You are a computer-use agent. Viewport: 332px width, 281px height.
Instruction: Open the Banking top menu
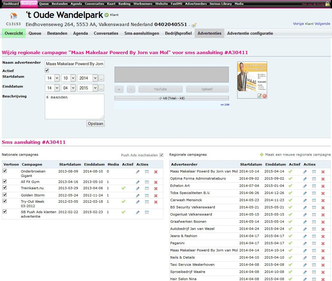(x=124, y=4)
